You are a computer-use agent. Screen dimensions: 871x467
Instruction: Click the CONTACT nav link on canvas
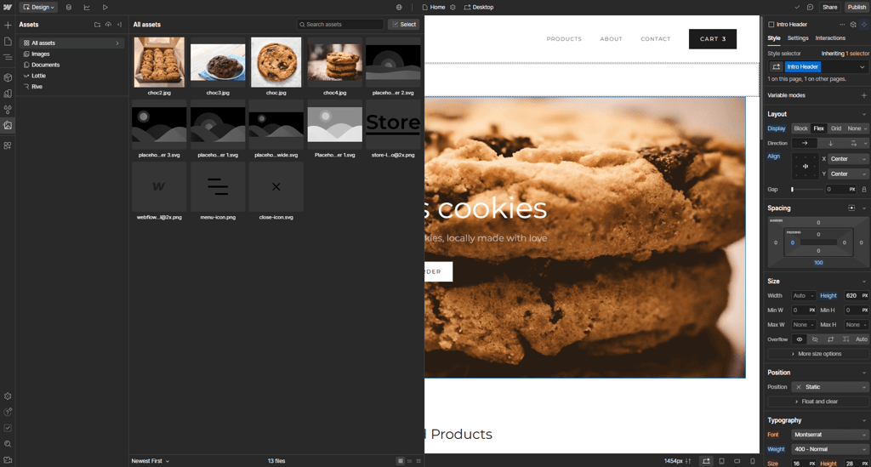656,39
